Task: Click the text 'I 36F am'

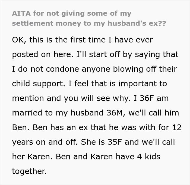Action: click(151, 98)
